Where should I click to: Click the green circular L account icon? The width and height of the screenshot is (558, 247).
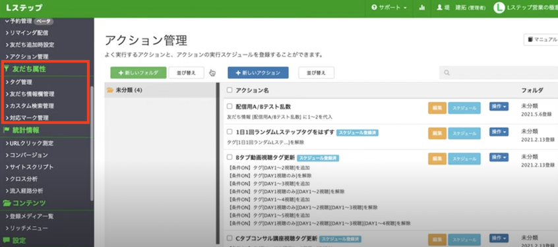point(499,8)
